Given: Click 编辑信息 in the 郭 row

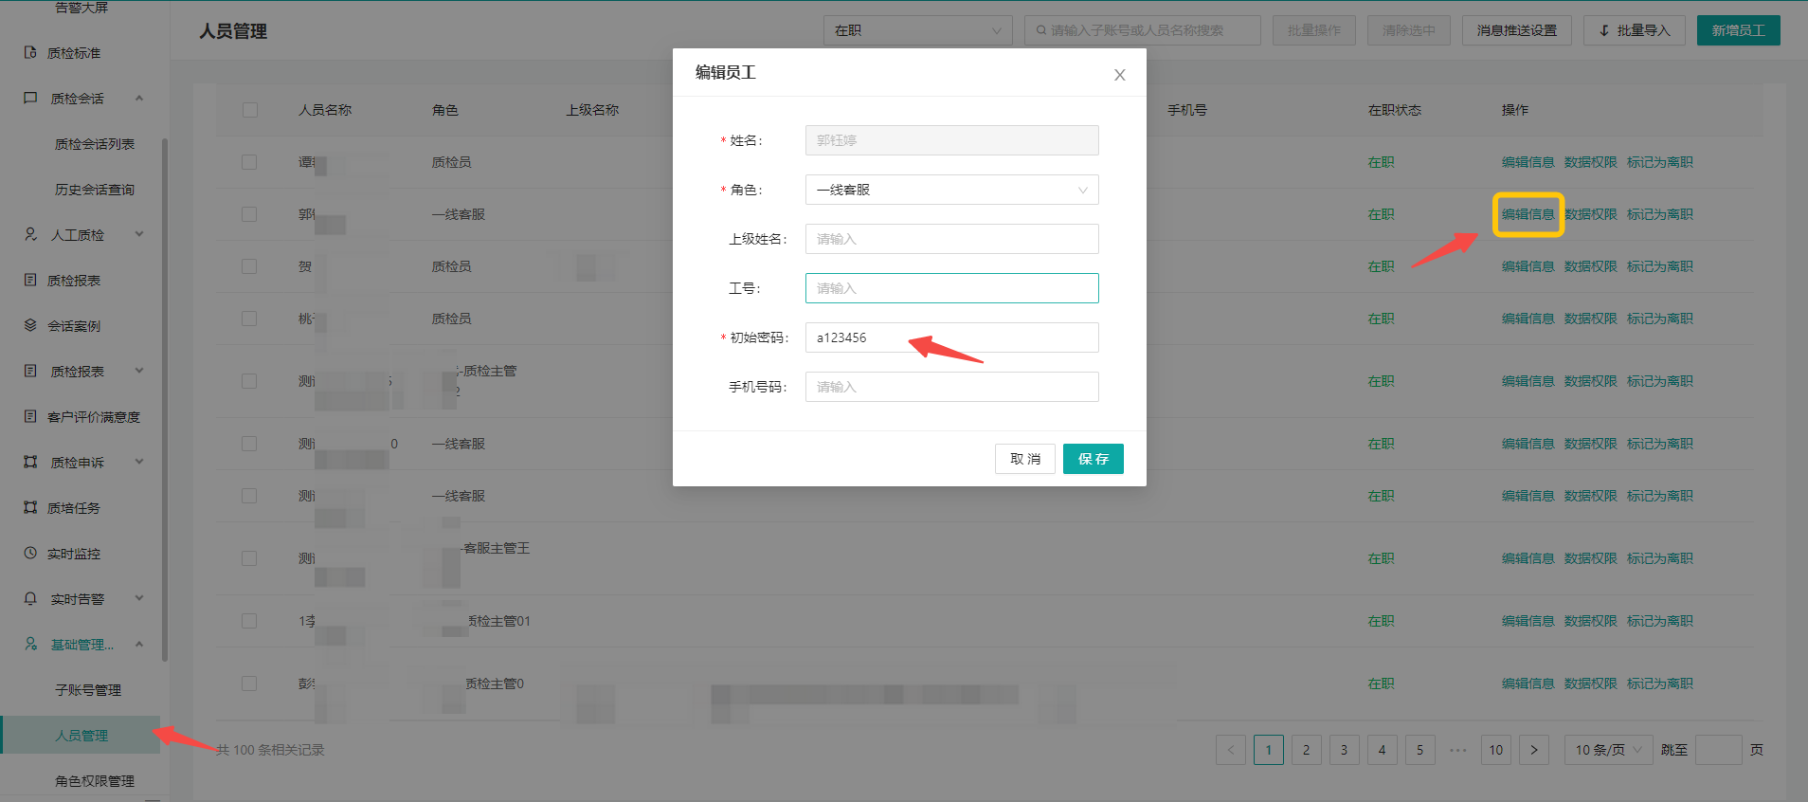Looking at the screenshot, I should tap(1528, 214).
